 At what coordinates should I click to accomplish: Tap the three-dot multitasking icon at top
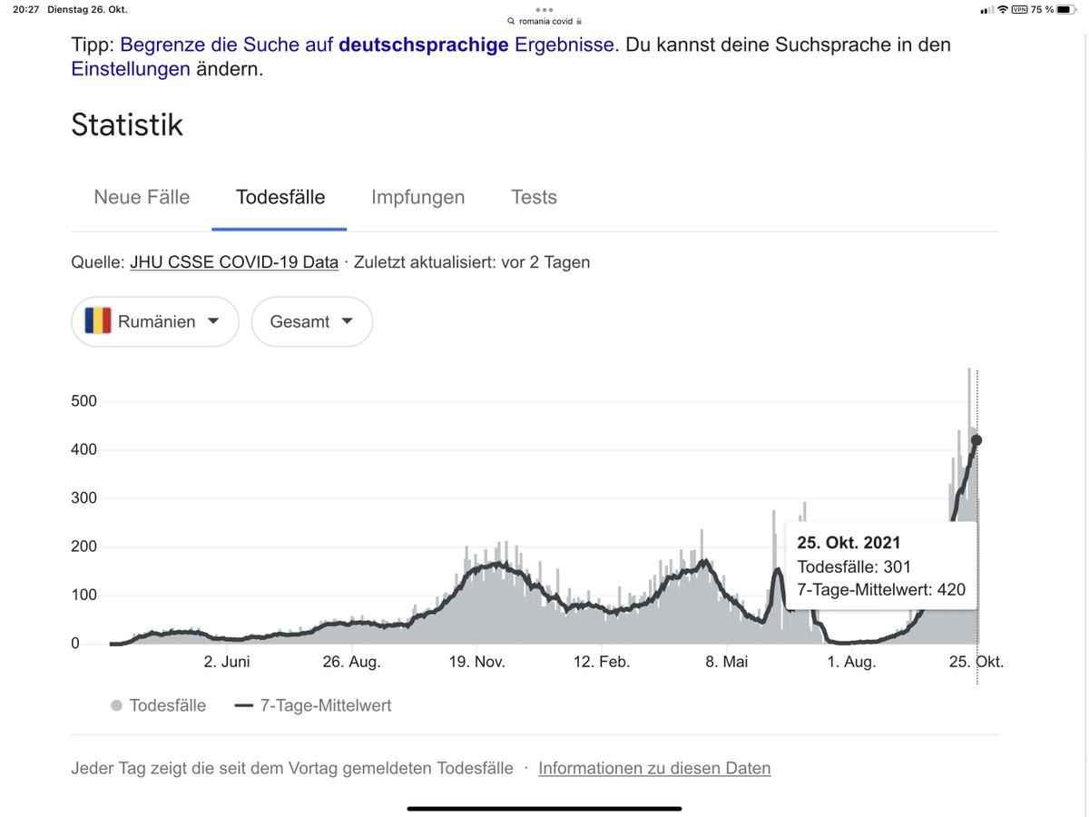coord(544,9)
